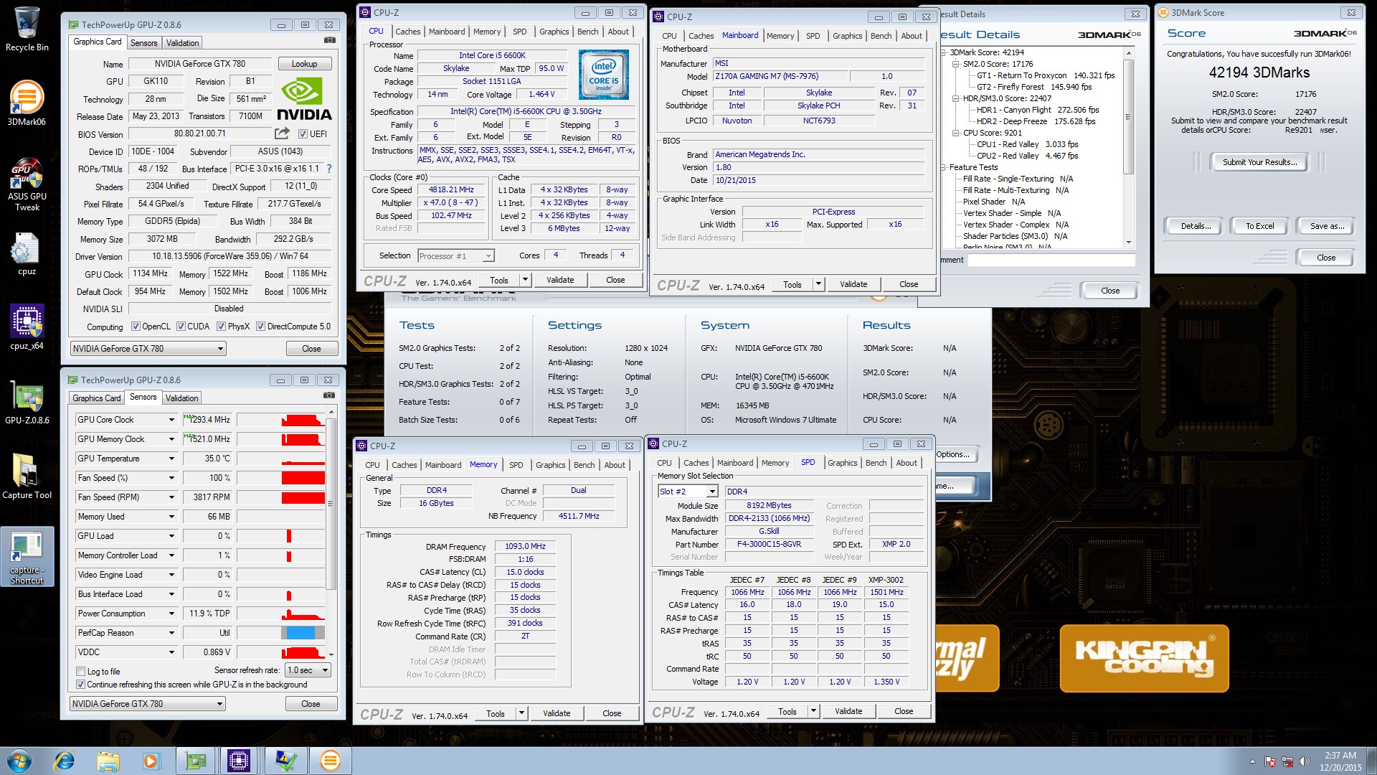Screen dimensions: 1377x775
Task: Open the About tab in CPU-Z SPD window
Action: tap(907, 463)
